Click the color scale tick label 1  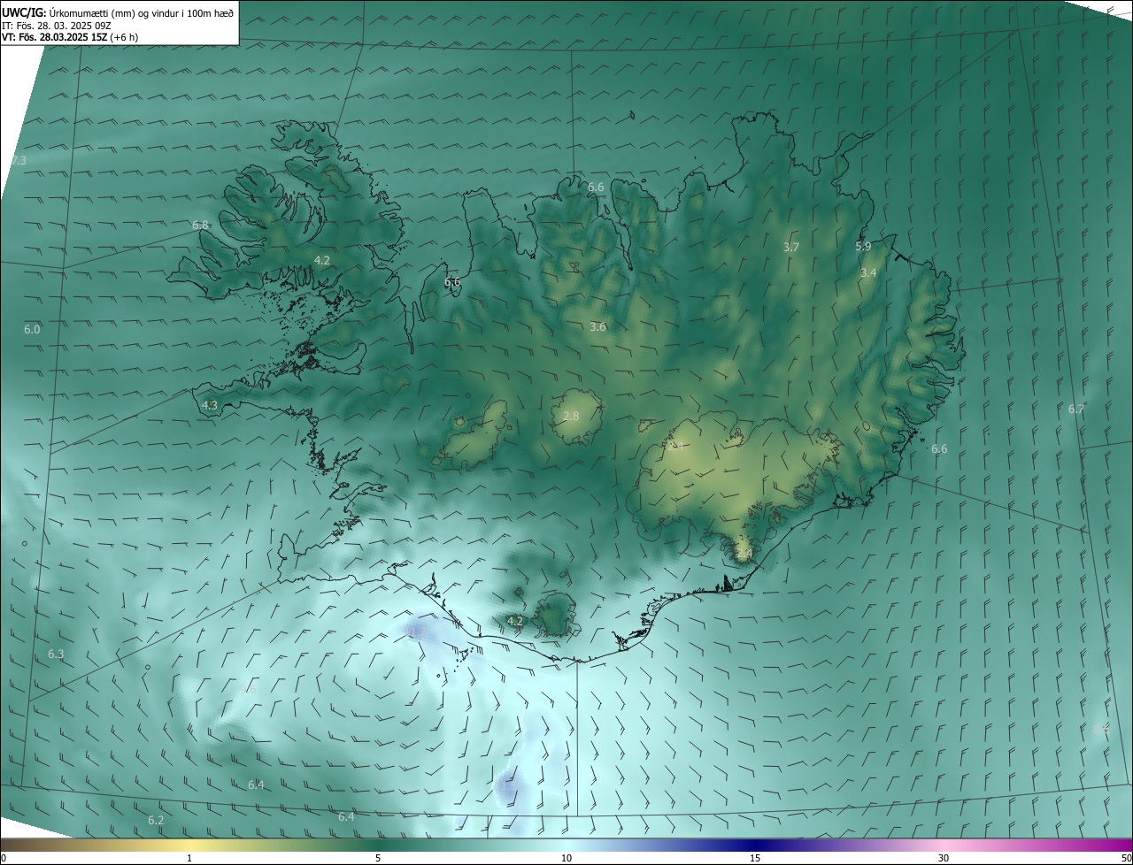click(189, 858)
